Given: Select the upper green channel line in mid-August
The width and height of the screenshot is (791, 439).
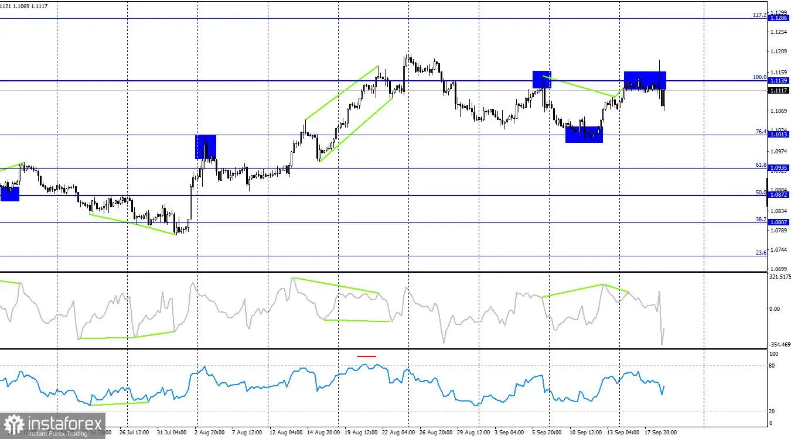Looking at the screenshot, I should click(342, 93).
